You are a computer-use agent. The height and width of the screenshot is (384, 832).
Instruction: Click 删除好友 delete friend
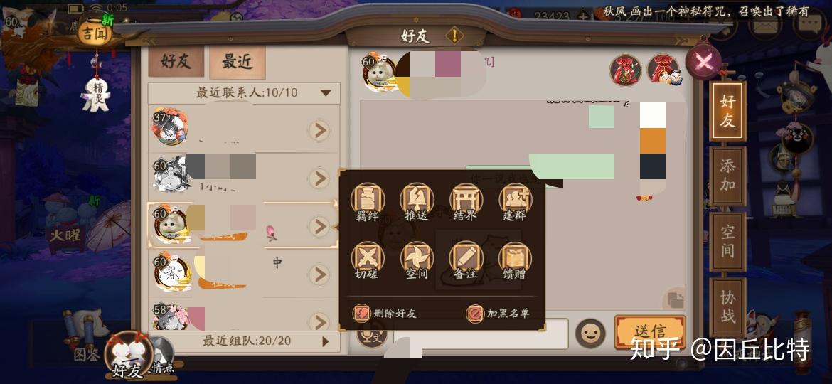click(385, 313)
